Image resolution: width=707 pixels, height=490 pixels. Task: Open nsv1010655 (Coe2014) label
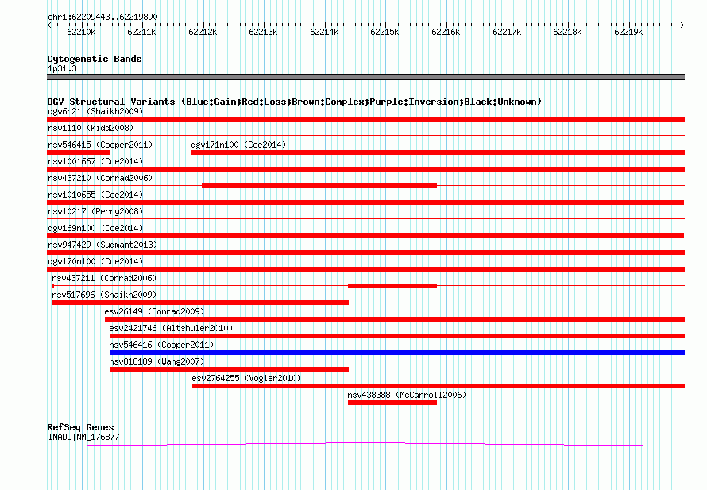[95, 195]
